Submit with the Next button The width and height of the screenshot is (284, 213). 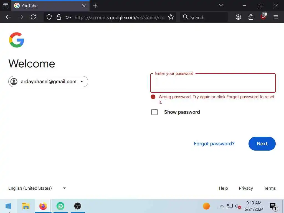(x=262, y=144)
